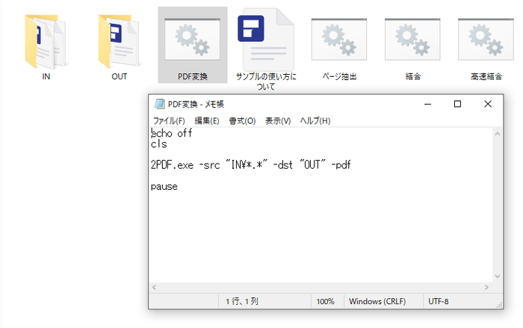This screenshot has width=523, height=328.
Task: Click the Notepad icon in title bar
Action: pyautogui.click(x=159, y=105)
